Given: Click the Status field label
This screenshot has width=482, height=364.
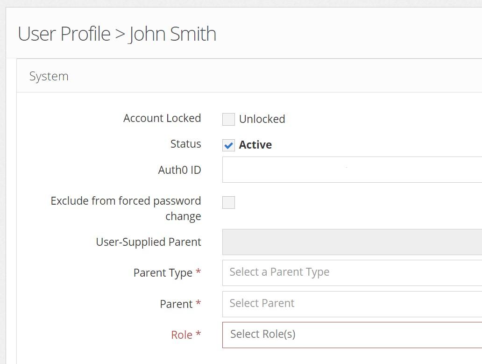Looking at the screenshot, I should click(185, 144).
